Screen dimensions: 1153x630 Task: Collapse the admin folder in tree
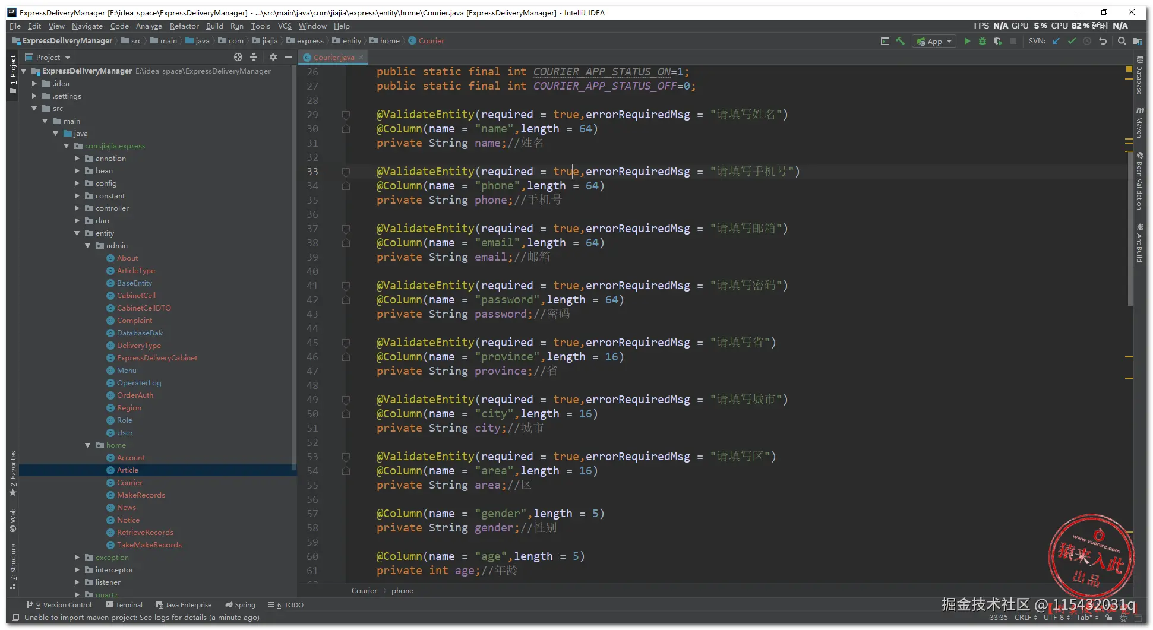(x=88, y=246)
